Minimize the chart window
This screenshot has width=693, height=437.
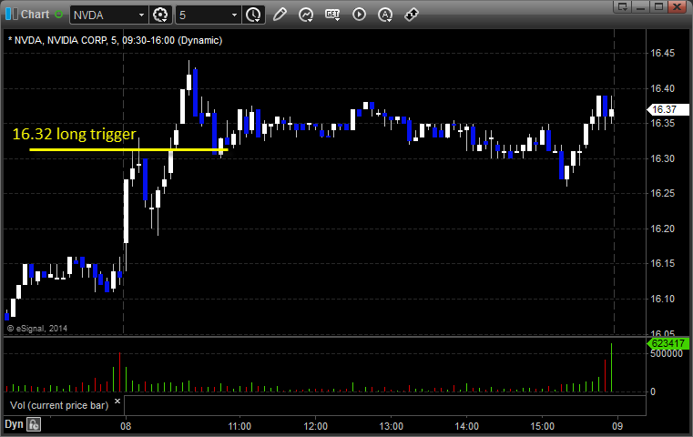point(641,6)
